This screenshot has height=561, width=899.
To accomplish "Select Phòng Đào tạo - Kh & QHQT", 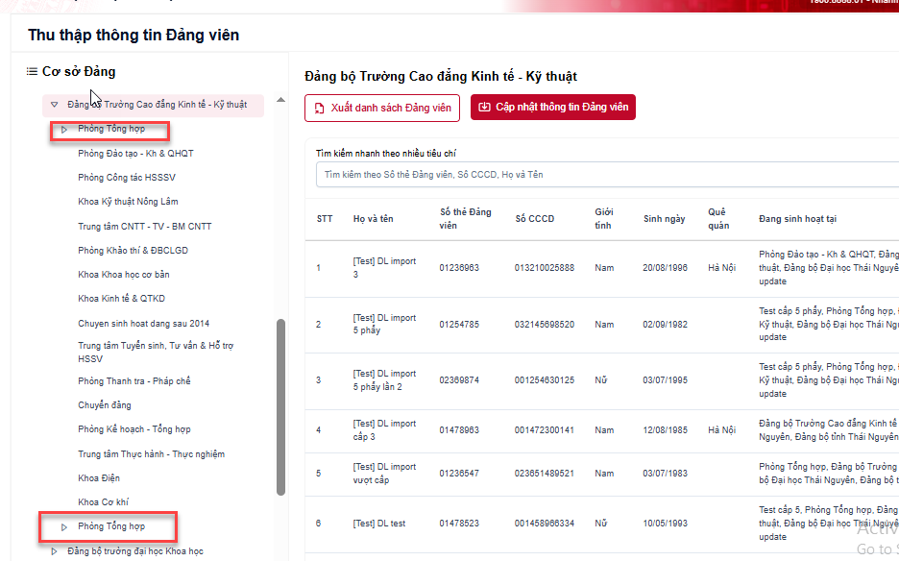I will click(x=144, y=154).
